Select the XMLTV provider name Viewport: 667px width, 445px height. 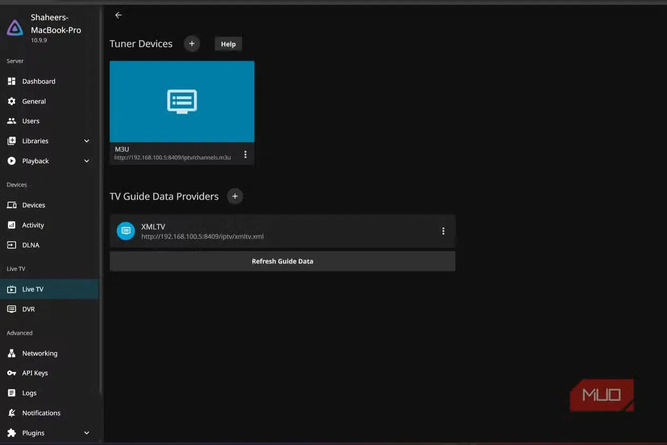tap(153, 227)
